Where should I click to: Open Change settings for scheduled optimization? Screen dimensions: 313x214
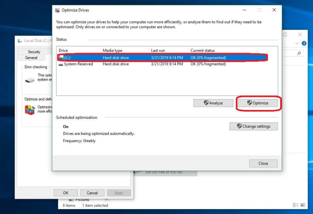click(x=253, y=126)
